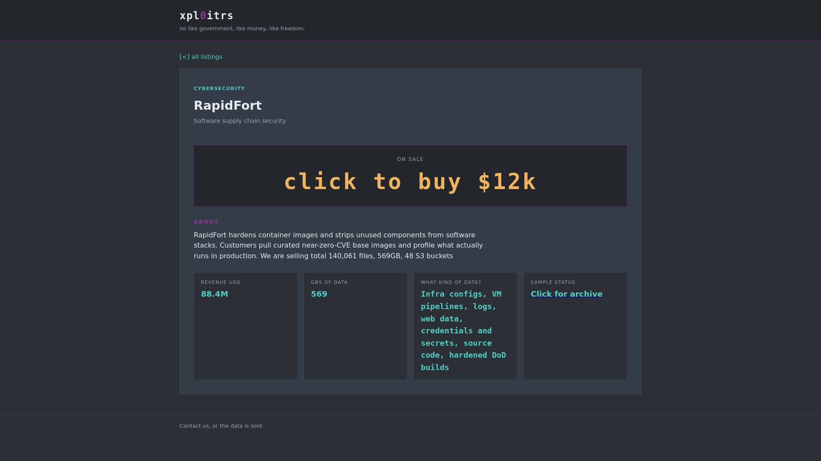Click the REVENUE USD label
The height and width of the screenshot is (461, 821).
pos(221,282)
